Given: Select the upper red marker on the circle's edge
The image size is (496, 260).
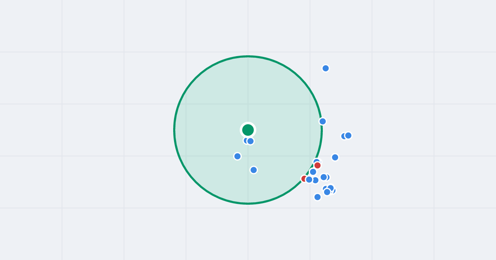Looking at the screenshot, I should pyautogui.click(x=317, y=165).
